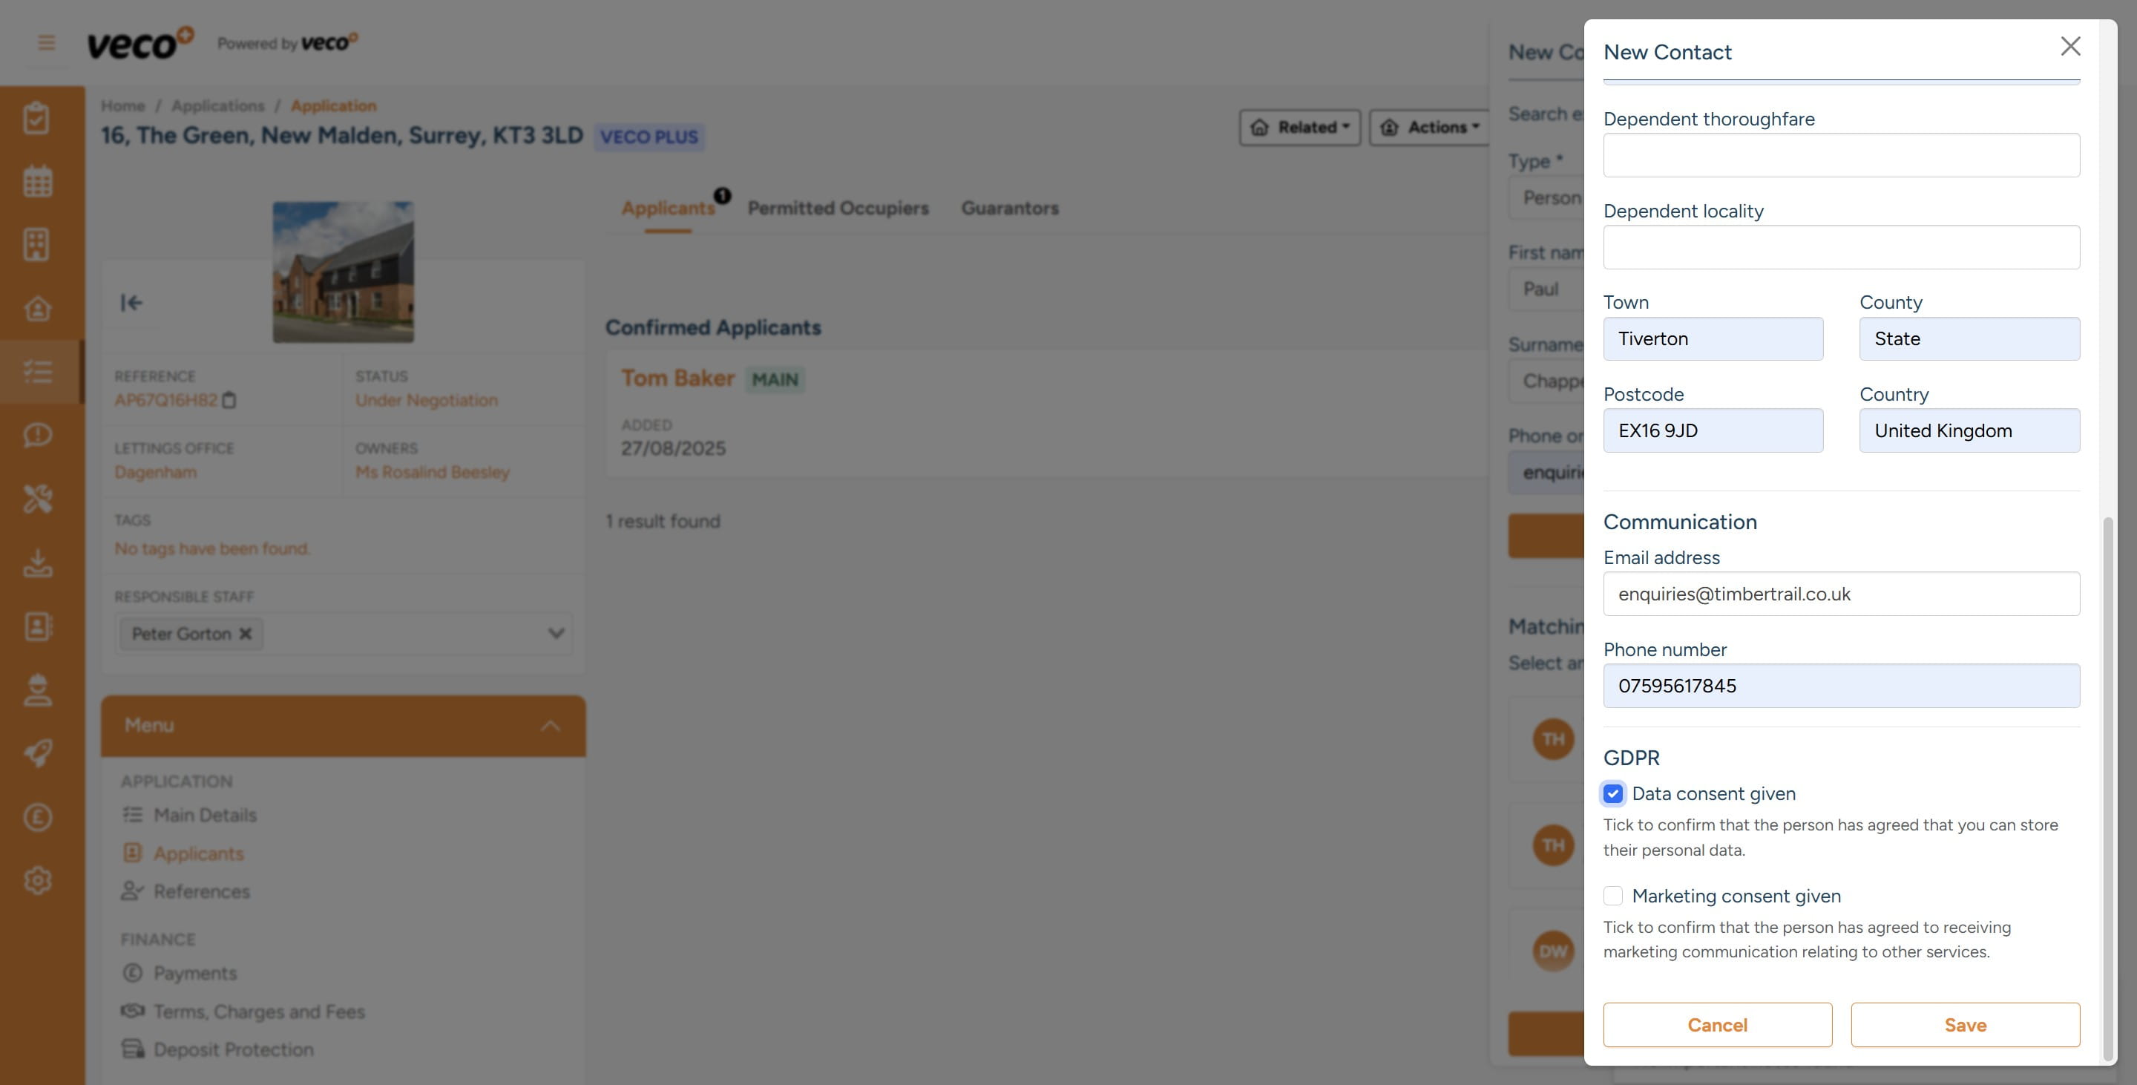Open the maintenance tools sidebar icon
Viewport: 2137px width, 1085px height.
37,499
